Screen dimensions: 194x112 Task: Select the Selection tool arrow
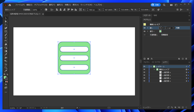[x=6, y=18]
